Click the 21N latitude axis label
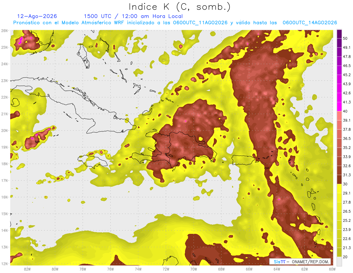This screenshot has width=353, height=273. coord(4,114)
